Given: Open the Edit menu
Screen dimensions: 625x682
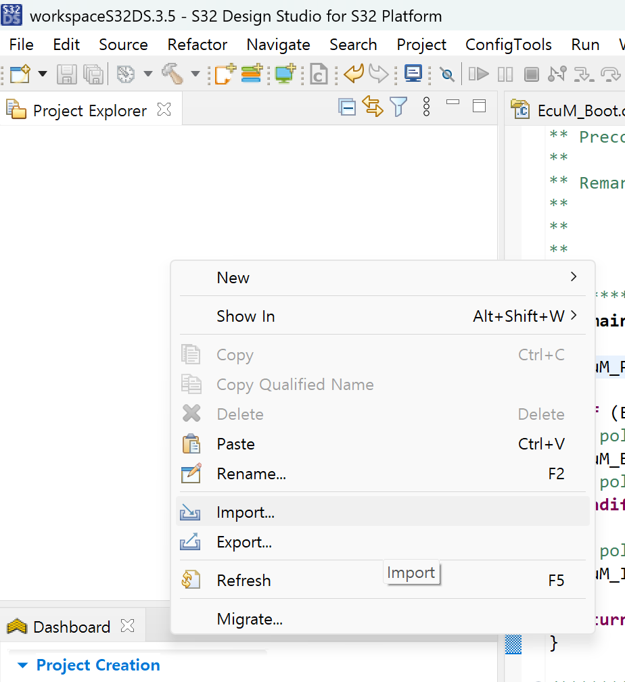Looking at the screenshot, I should coord(66,45).
